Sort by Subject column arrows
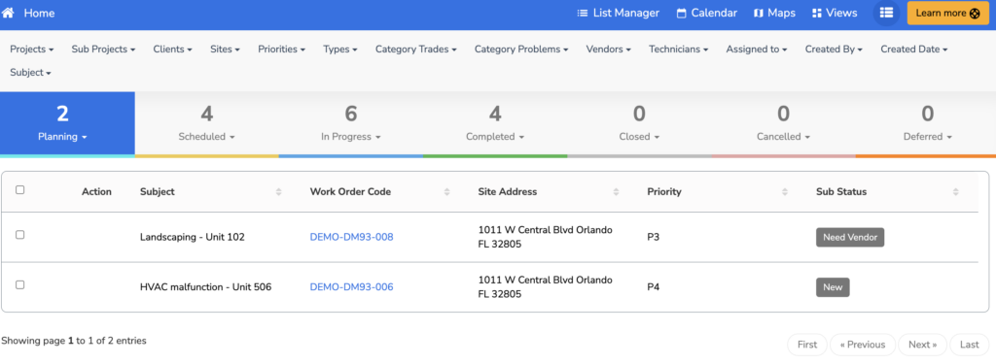The image size is (996, 364). pos(278,191)
